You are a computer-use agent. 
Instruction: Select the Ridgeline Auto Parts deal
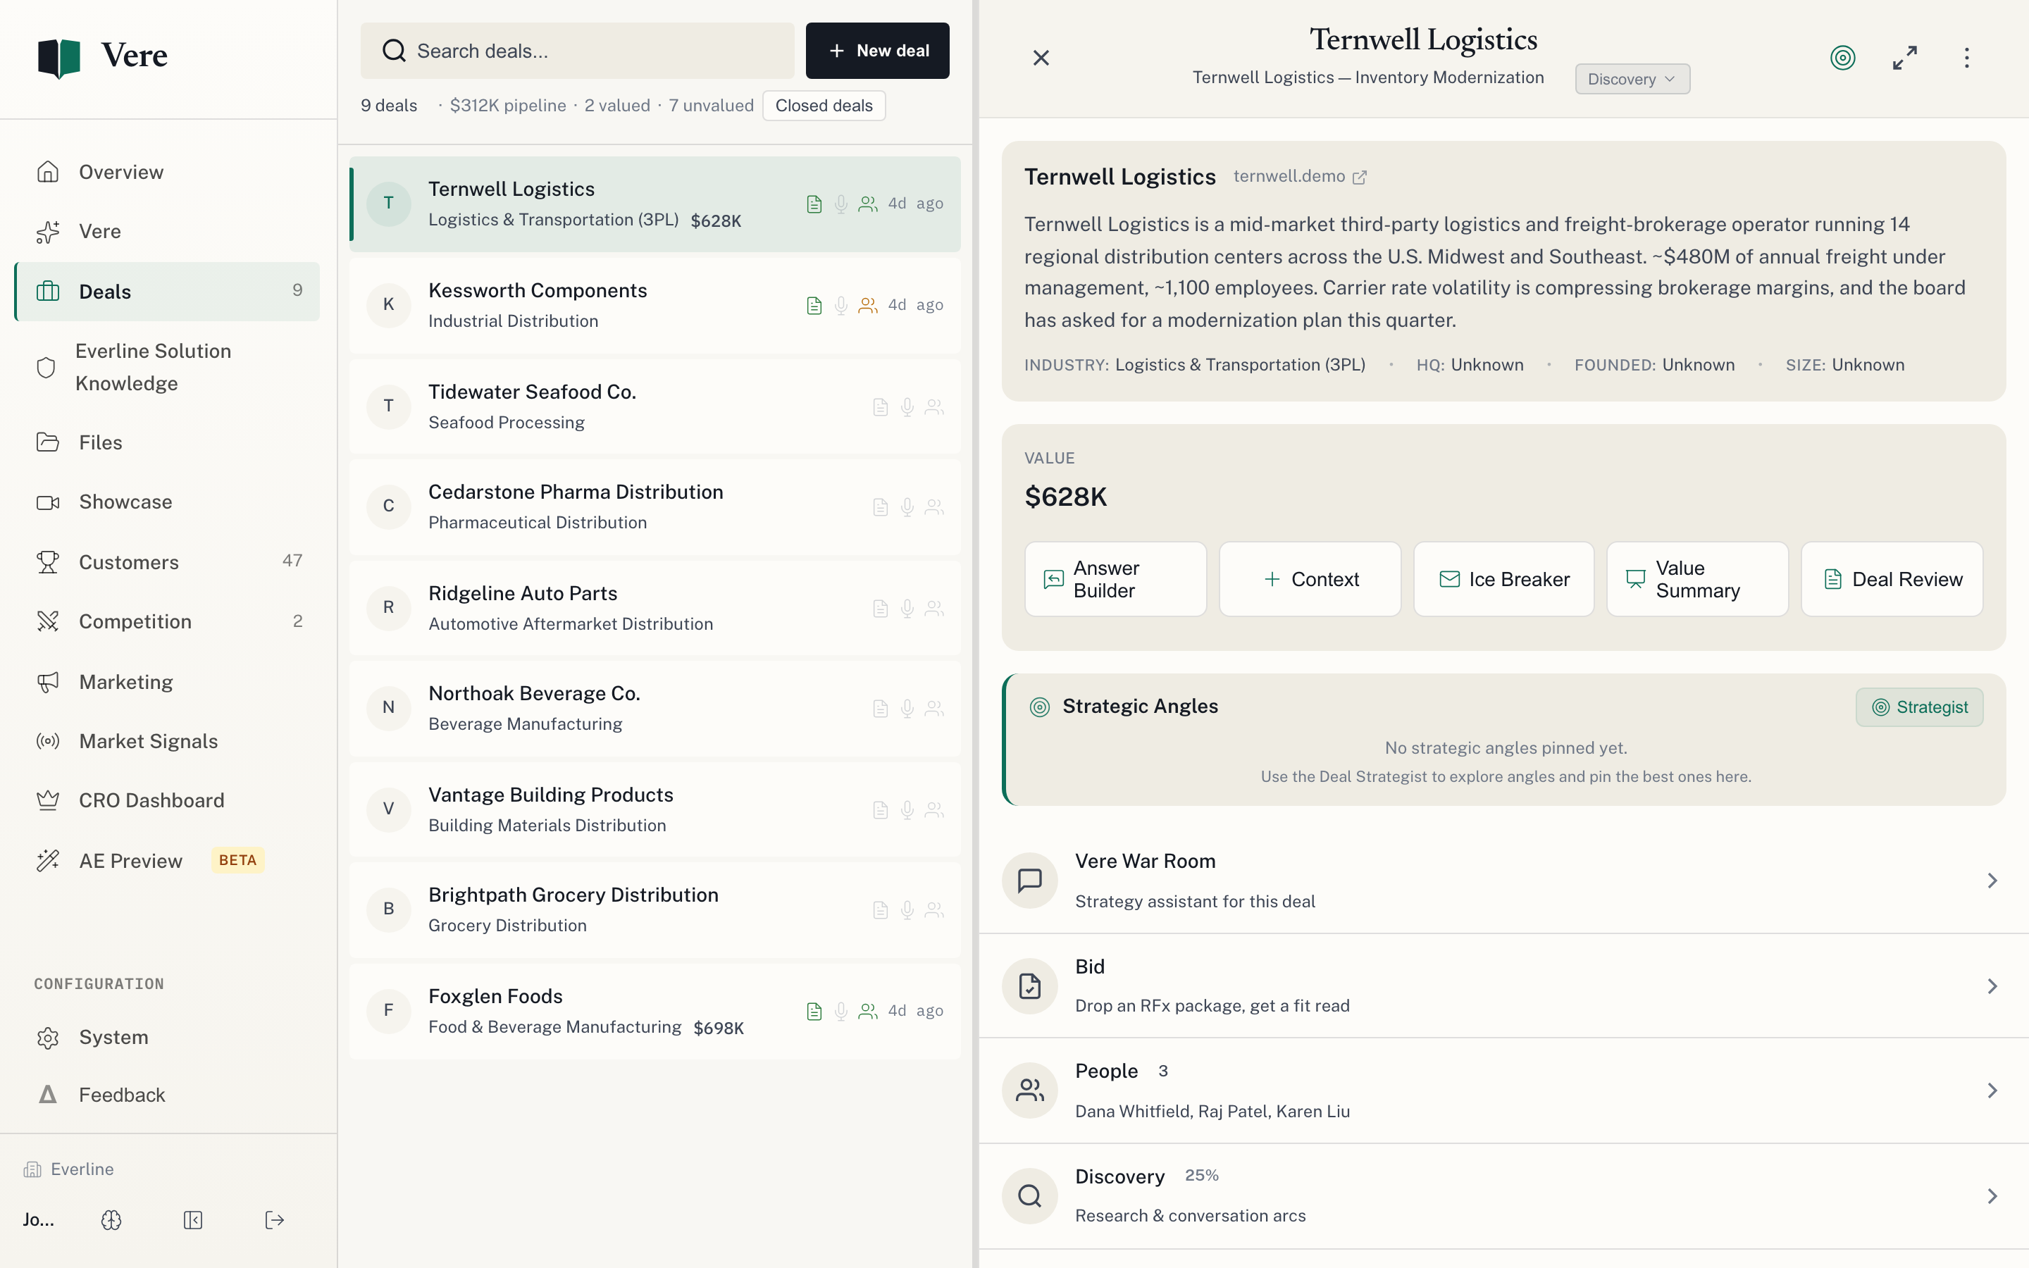(654, 608)
